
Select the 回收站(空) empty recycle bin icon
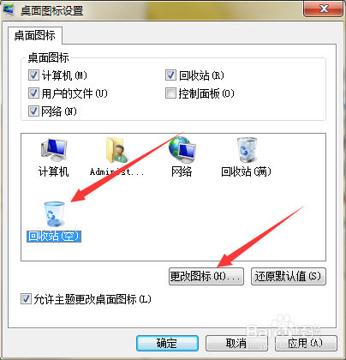[x=54, y=214]
